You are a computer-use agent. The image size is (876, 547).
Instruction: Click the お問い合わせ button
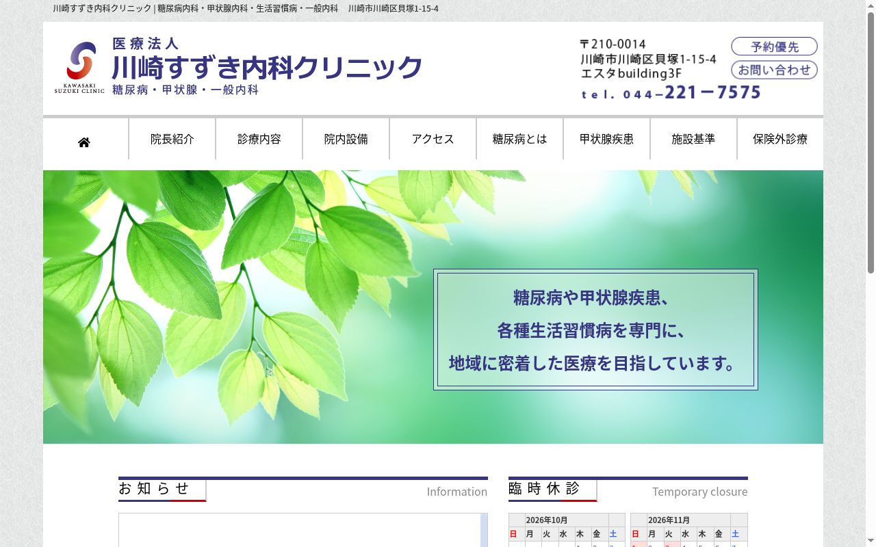[775, 70]
